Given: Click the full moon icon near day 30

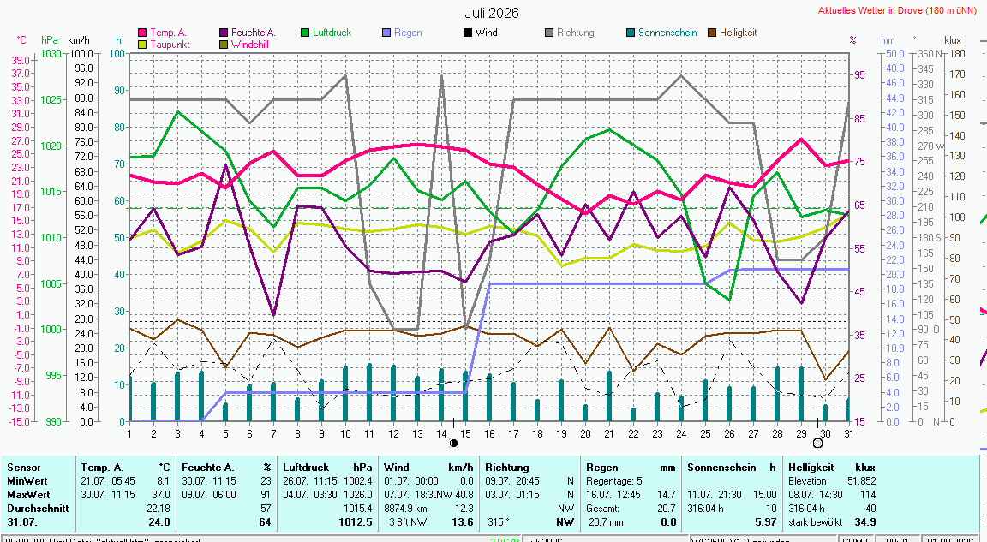Looking at the screenshot, I should click(x=817, y=444).
